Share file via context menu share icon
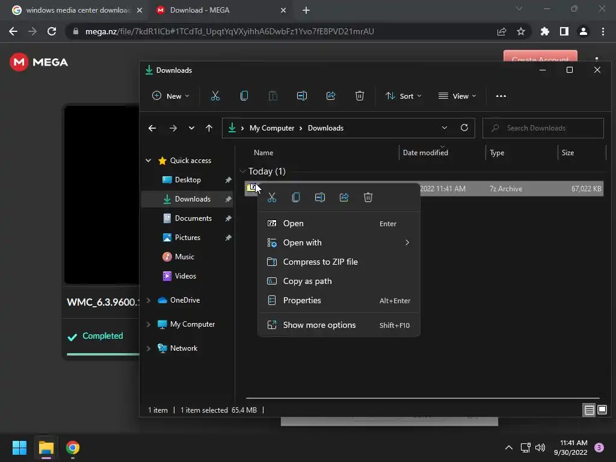Viewport: 616px width, 462px height. point(344,197)
